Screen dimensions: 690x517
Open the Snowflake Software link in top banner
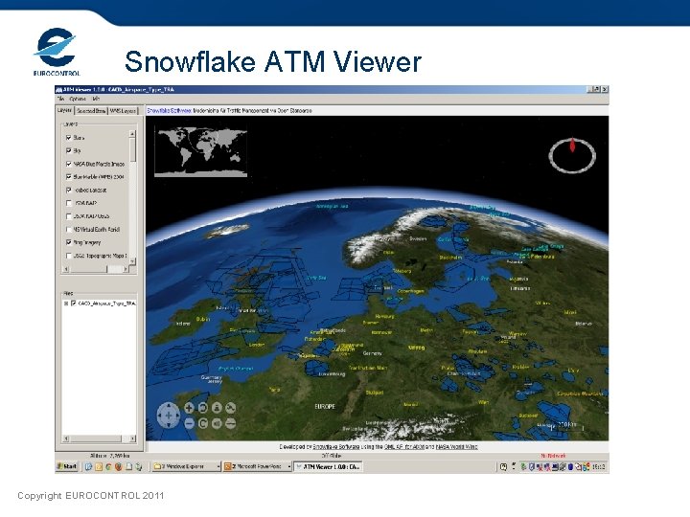click(x=170, y=111)
